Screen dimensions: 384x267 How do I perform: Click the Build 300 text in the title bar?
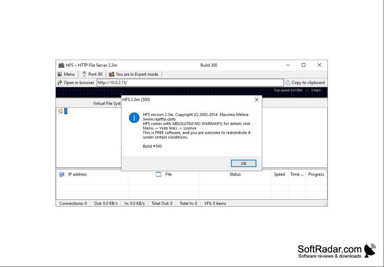209,65
